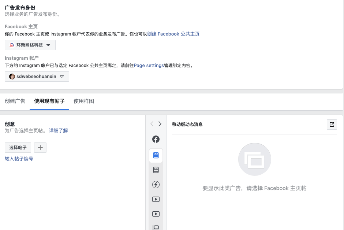Screen dimensions: 344x230
Task: Click the 选择业务的广告发布身份 description text
Action: (32, 14)
